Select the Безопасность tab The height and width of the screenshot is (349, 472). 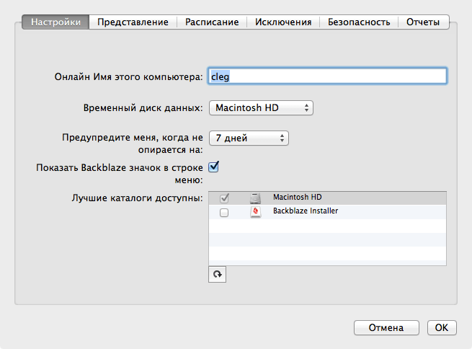pos(359,22)
